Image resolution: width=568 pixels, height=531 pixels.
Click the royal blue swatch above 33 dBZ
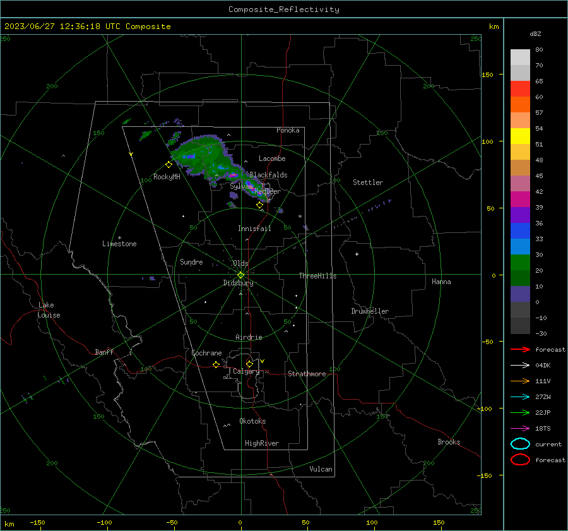coord(520,230)
